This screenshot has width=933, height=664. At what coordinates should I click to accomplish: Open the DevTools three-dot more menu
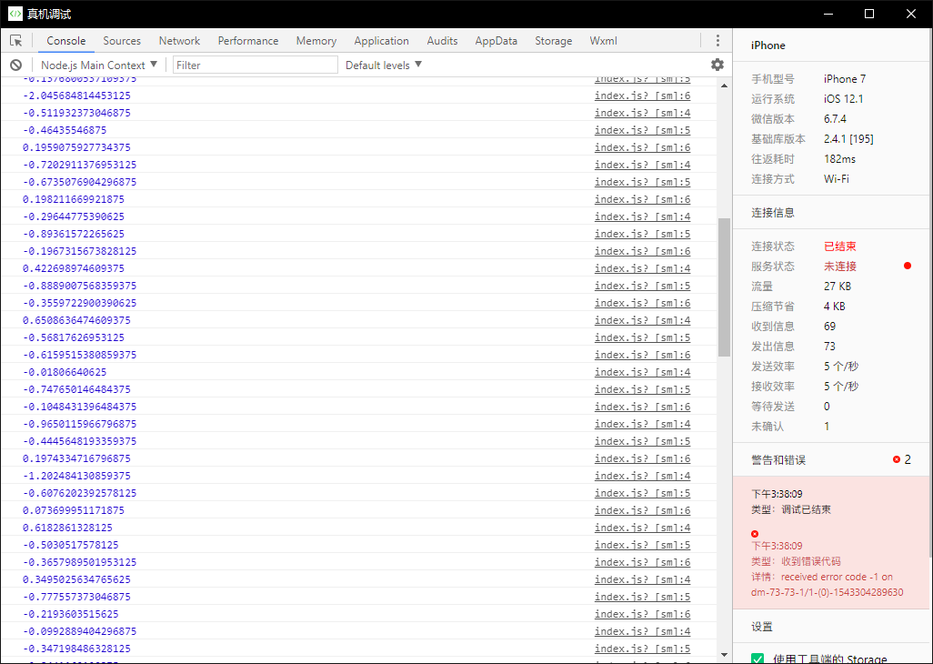click(x=717, y=41)
